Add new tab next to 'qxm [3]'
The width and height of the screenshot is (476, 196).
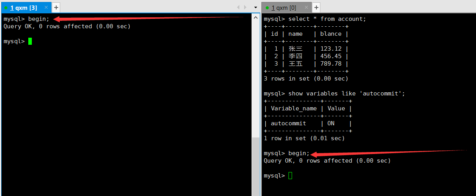click(x=56, y=7)
